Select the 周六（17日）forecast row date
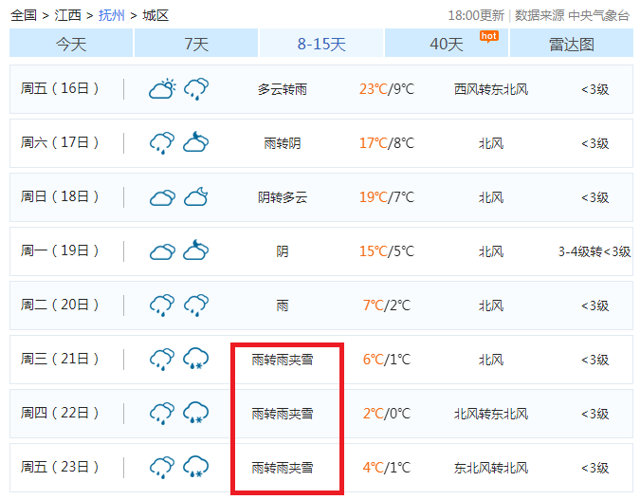 pos(61,143)
